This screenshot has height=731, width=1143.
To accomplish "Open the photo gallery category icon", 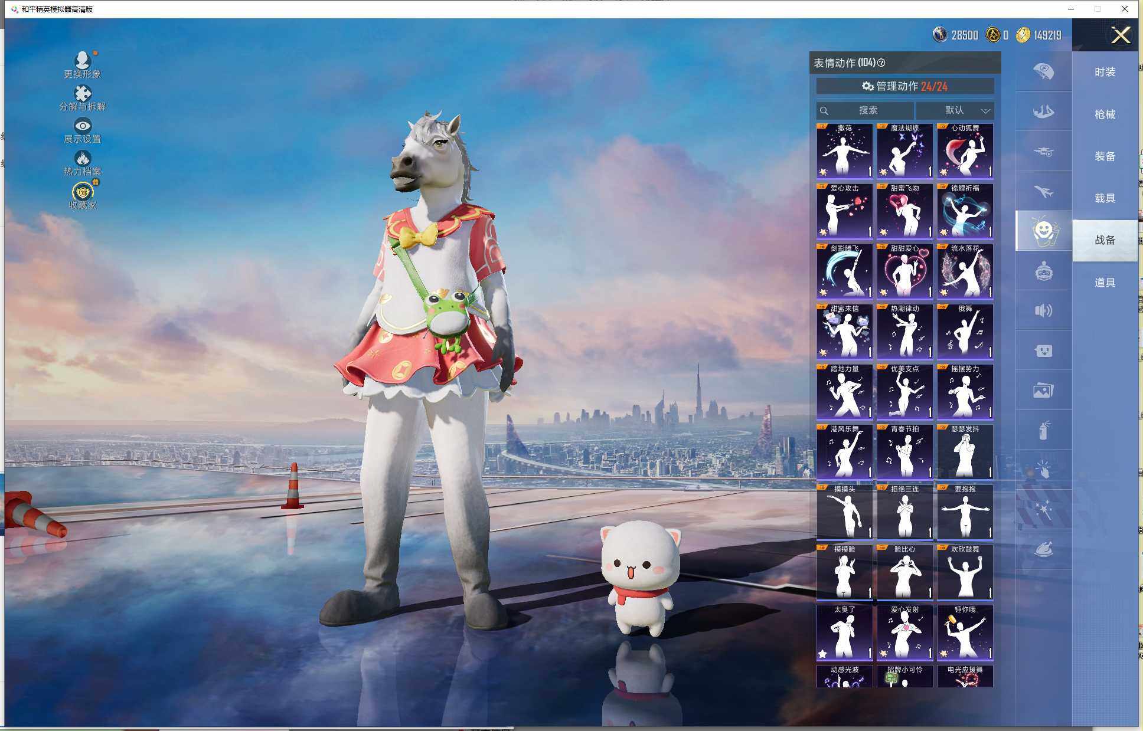I will (1043, 391).
